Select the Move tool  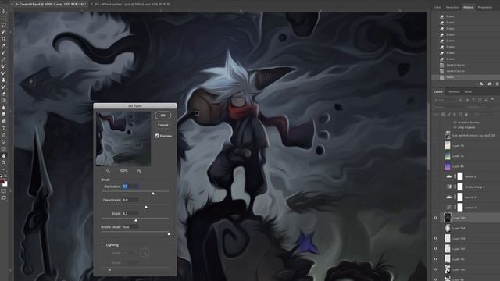point(3,11)
